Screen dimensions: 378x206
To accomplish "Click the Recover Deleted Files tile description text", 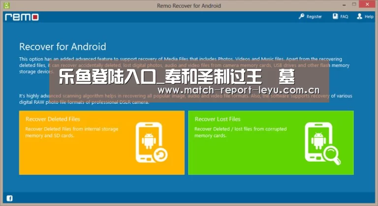I will coord(72,132).
